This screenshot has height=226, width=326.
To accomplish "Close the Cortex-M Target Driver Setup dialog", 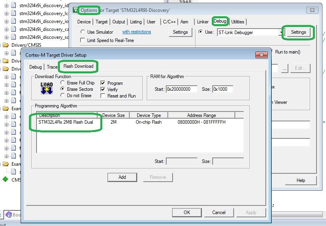I will tap(261, 55).
